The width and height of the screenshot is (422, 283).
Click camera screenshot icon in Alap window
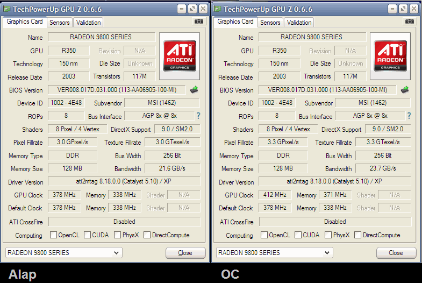(199, 22)
